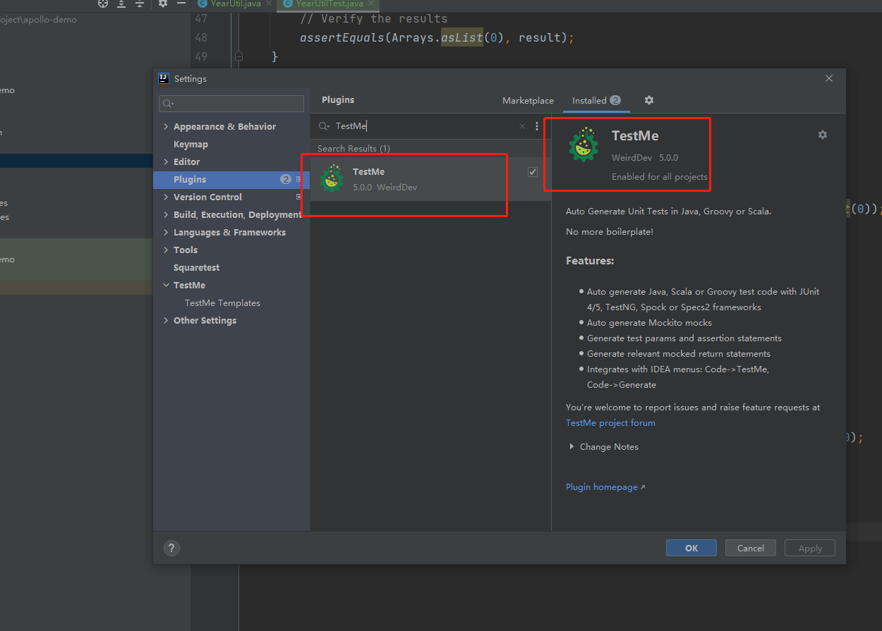Click the locate-file crosshair icon in project toolbar
This screenshot has width=882, height=631.
[x=103, y=4]
